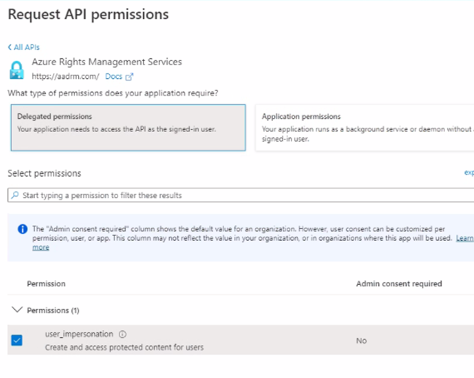The image size is (474, 378).
Task: Focus the permission filter search box
Action: (x=241, y=195)
